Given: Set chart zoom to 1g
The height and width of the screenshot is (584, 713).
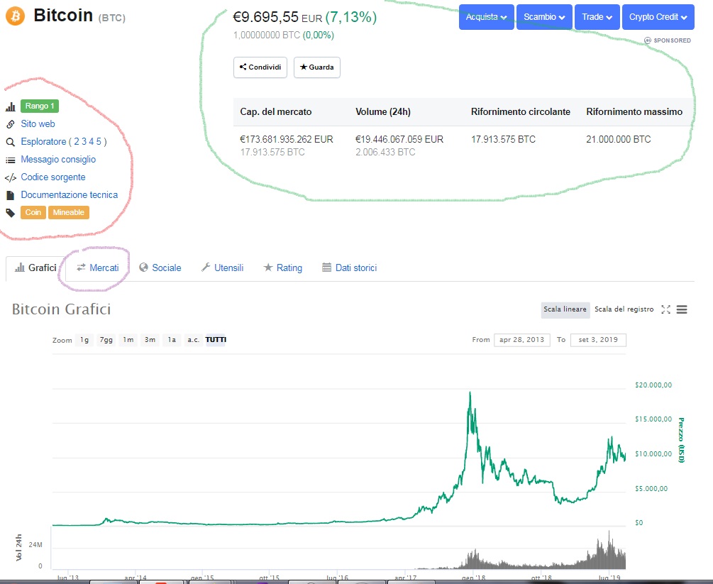Looking at the screenshot, I should click(84, 340).
